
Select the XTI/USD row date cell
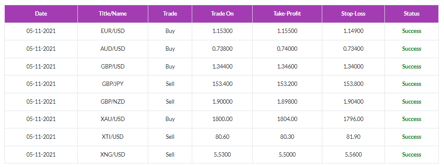(41, 137)
